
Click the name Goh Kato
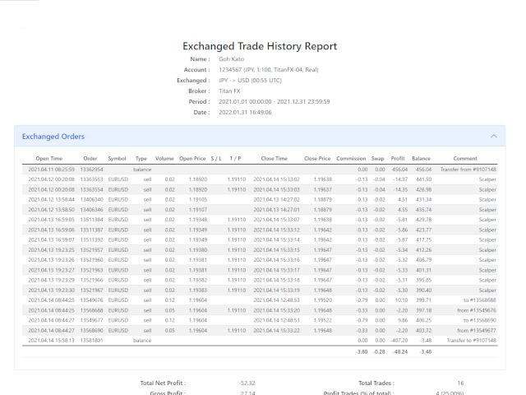[x=231, y=59]
